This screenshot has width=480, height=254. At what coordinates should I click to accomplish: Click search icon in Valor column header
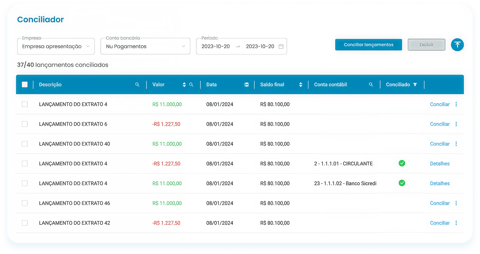(191, 85)
